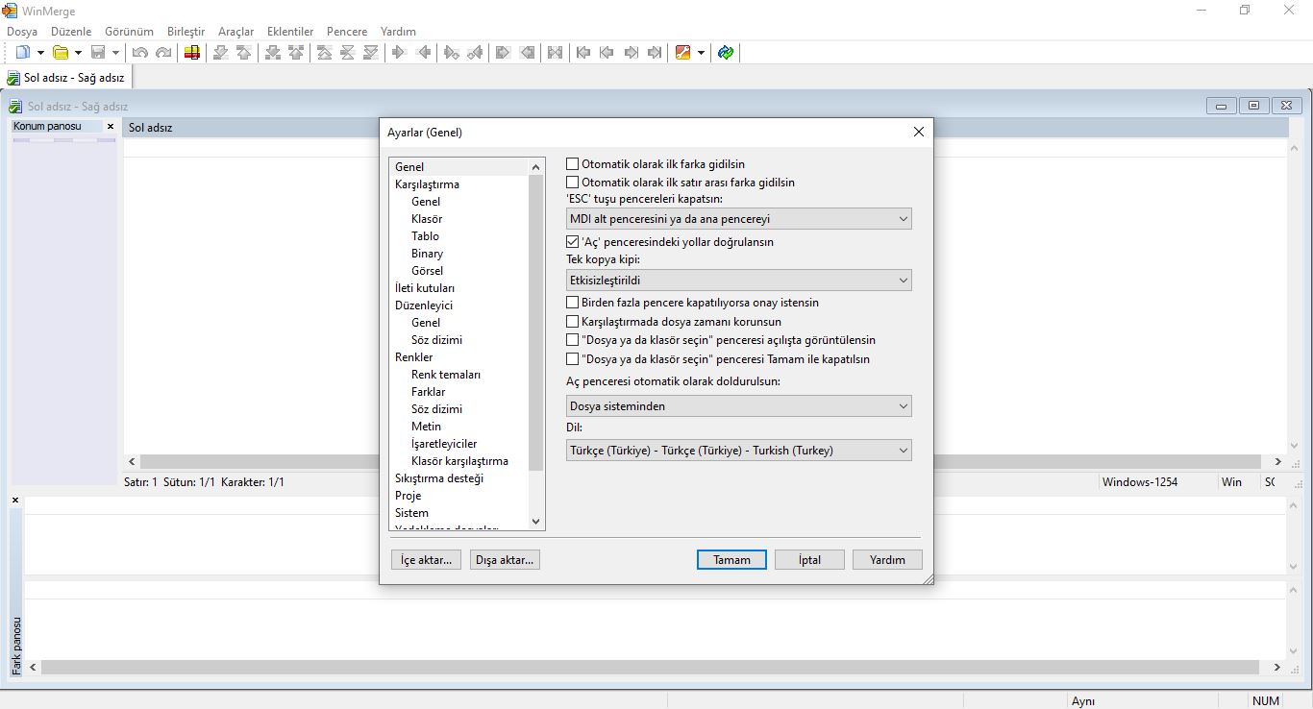Image resolution: width=1313 pixels, height=709 pixels.
Task: Click the Tamam button
Action: coord(731,559)
